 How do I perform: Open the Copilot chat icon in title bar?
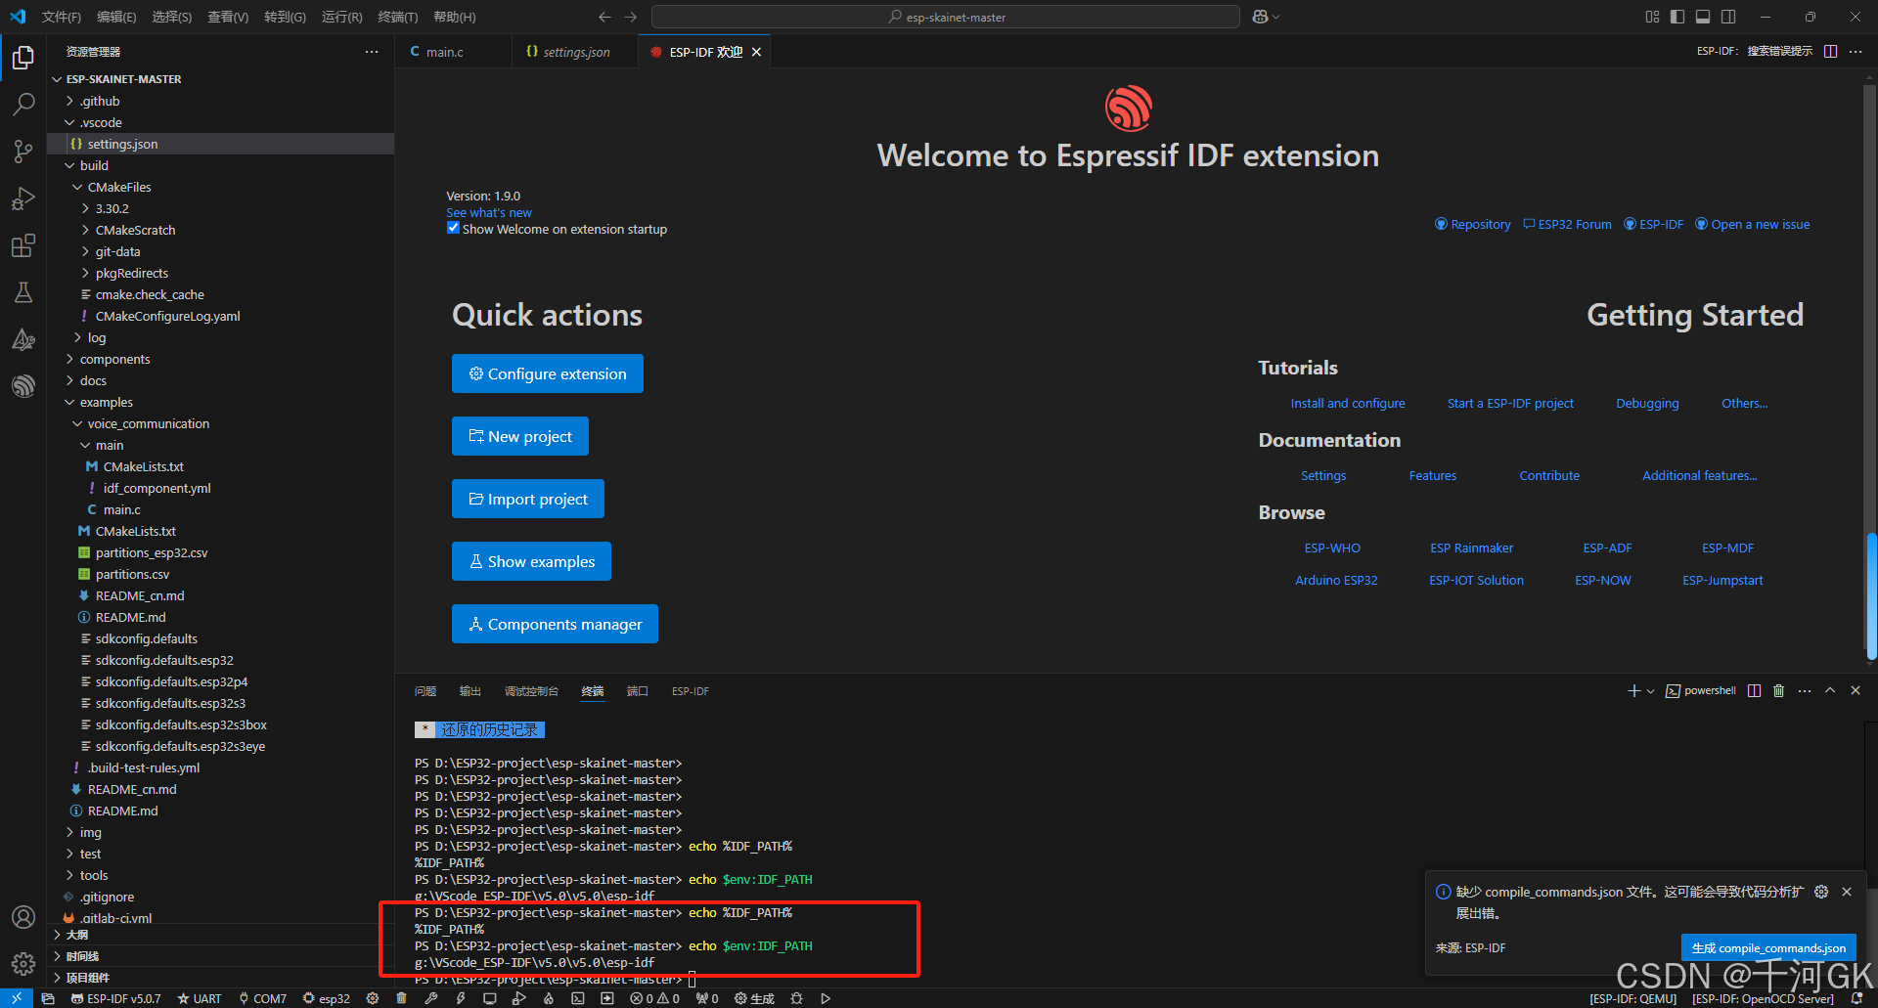click(1260, 17)
